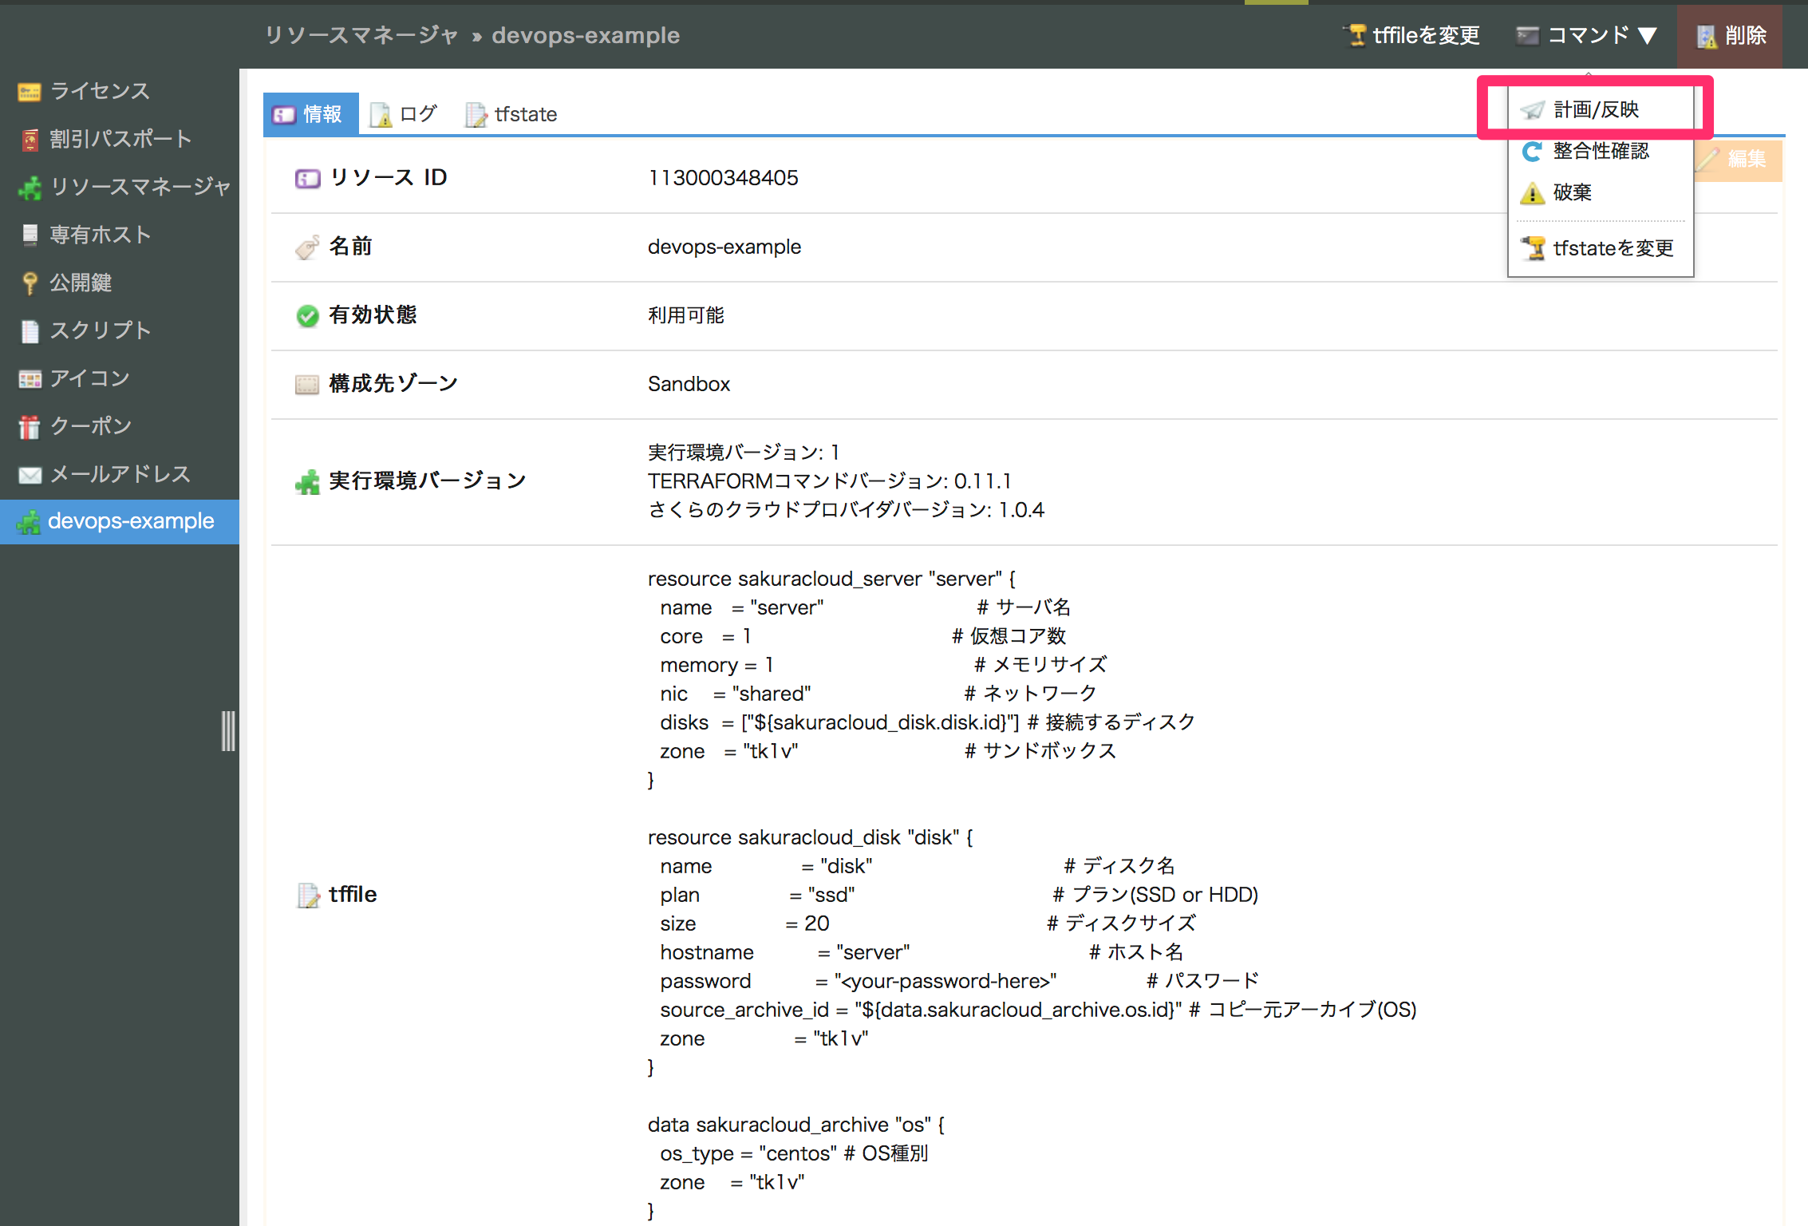Open the コマンド dropdown arrow
This screenshot has height=1226, width=1808.
tap(1648, 36)
